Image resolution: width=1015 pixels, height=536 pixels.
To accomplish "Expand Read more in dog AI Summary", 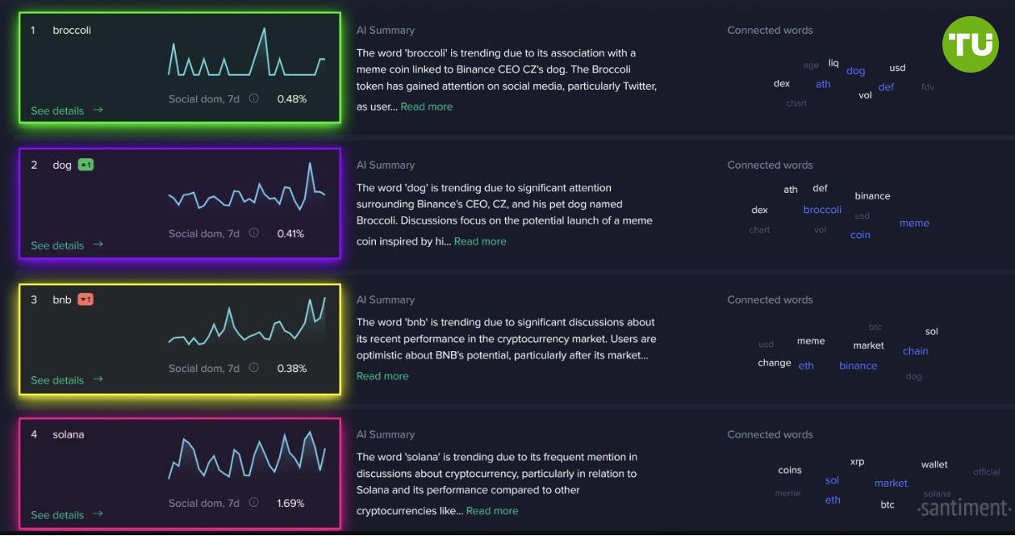I will pyautogui.click(x=480, y=241).
